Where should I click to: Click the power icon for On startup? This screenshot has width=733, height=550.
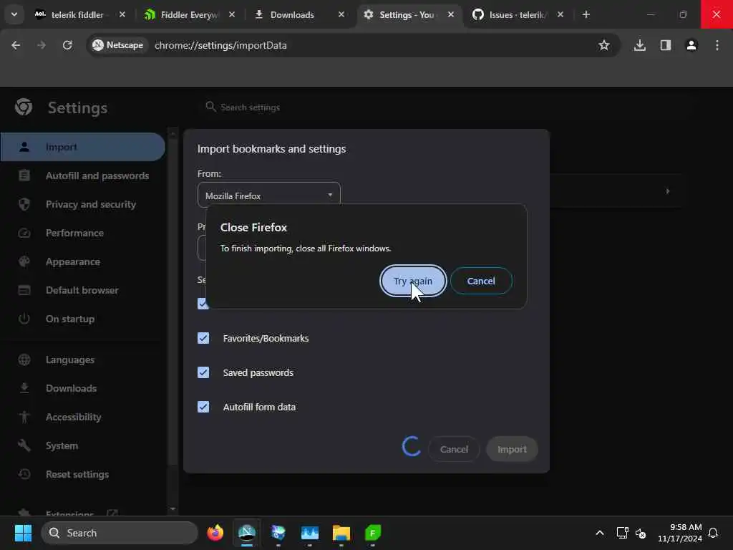coord(24,319)
